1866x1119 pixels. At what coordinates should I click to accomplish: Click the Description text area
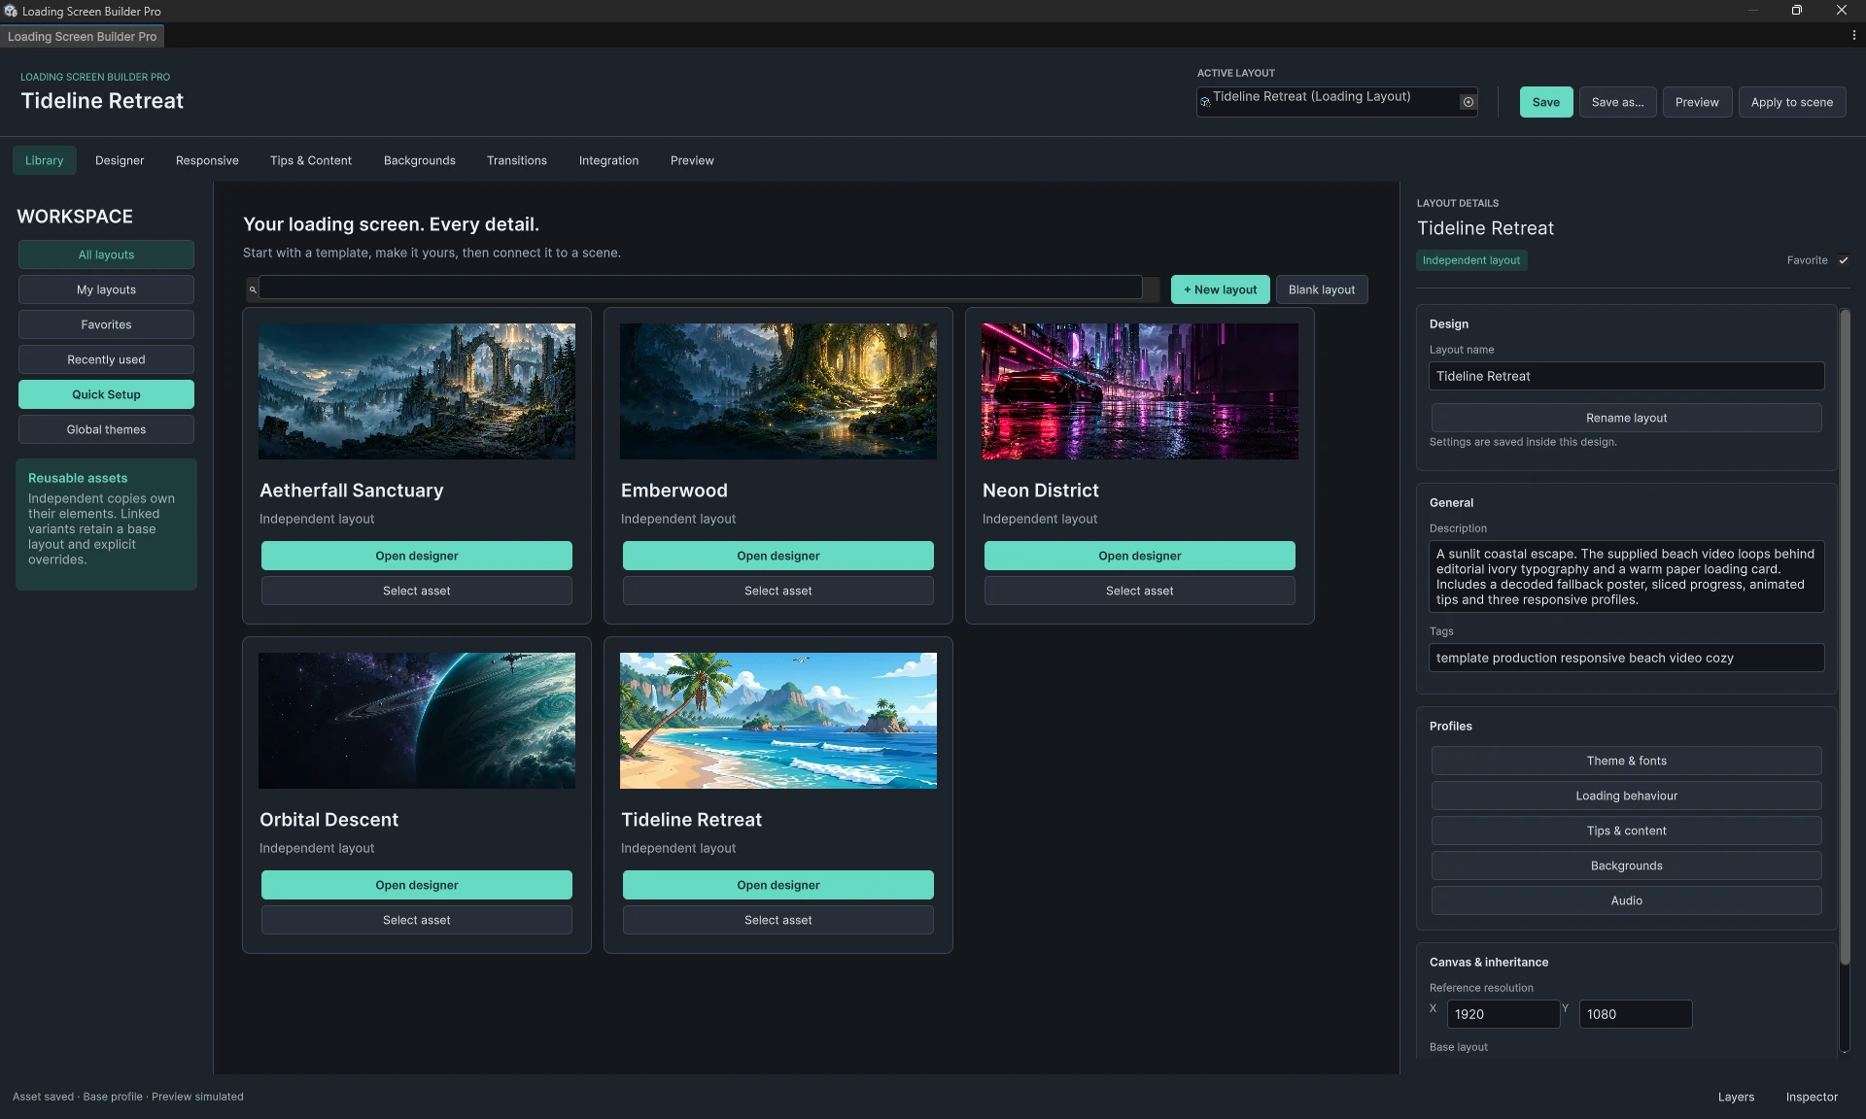pos(1627,576)
